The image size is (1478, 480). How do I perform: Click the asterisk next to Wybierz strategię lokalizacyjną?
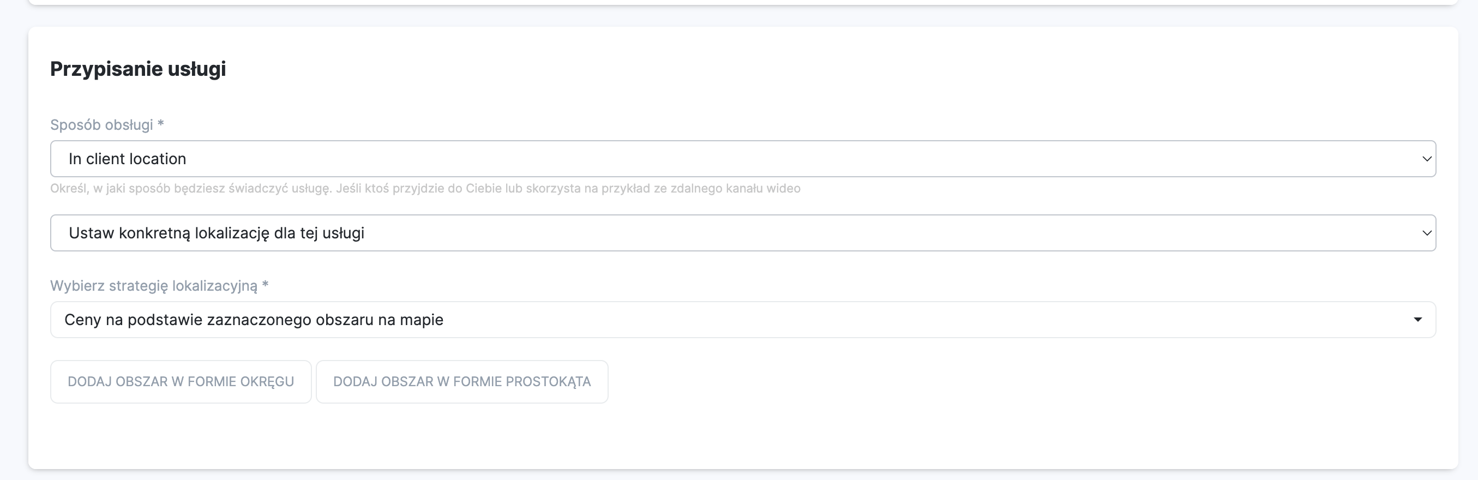pyautogui.click(x=265, y=284)
